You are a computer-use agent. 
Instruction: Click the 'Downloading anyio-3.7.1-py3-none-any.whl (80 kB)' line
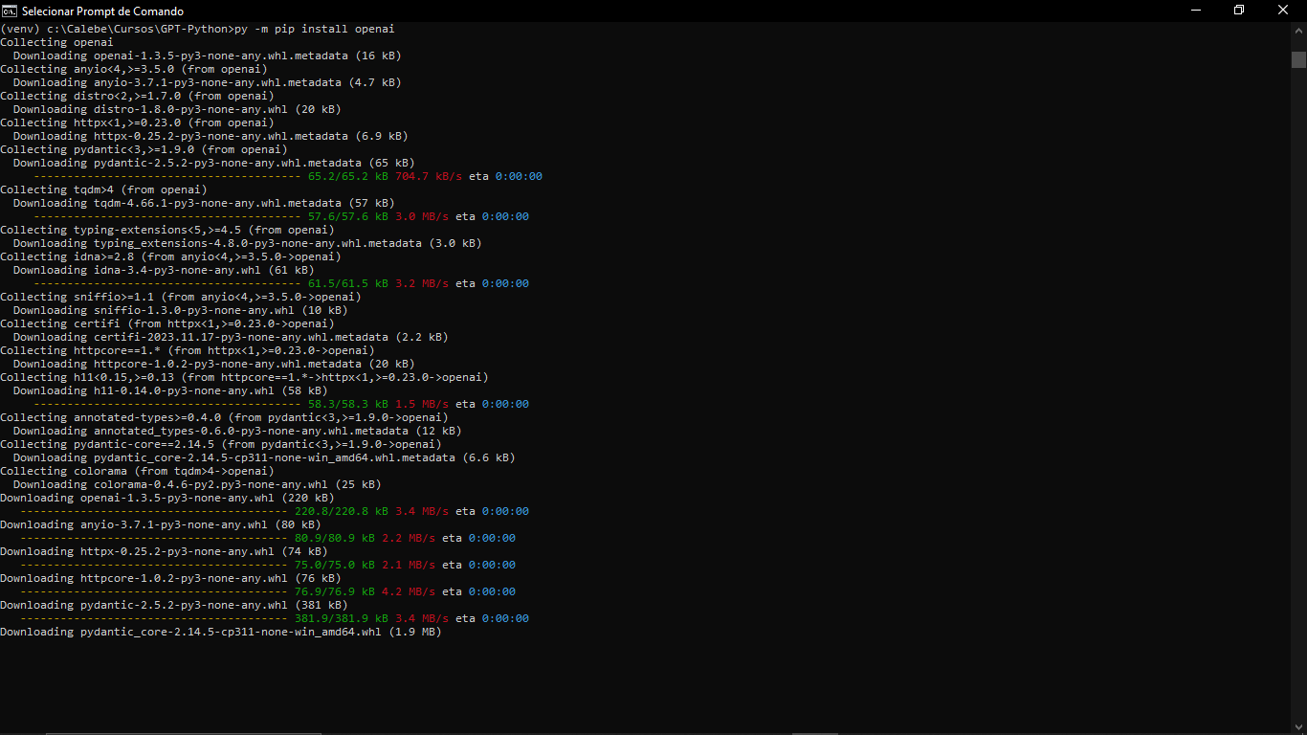[161, 524]
